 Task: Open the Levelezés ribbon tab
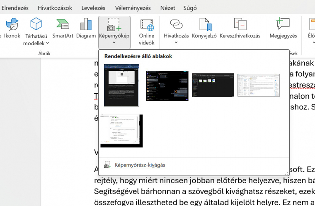[x=93, y=8]
